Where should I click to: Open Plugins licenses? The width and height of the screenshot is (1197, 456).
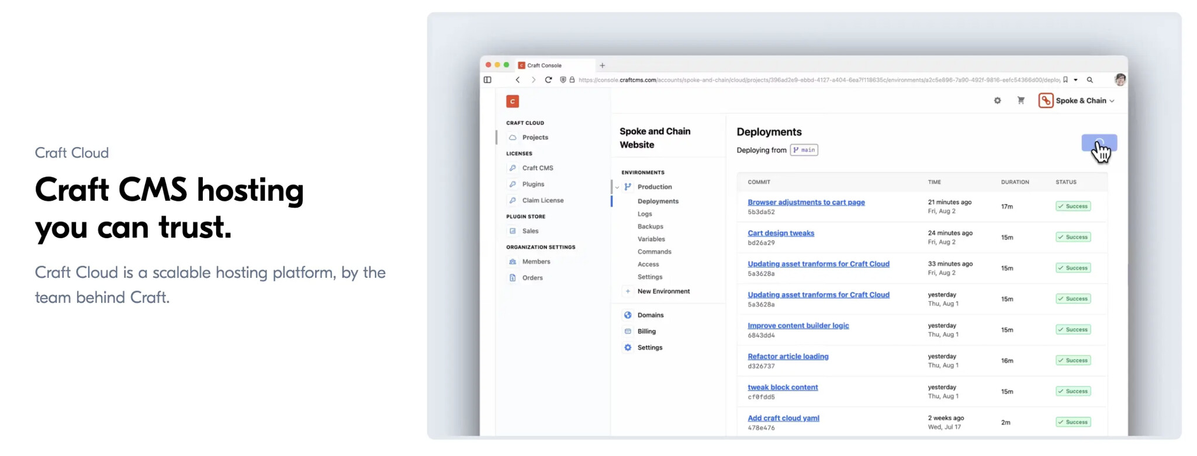(533, 184)
